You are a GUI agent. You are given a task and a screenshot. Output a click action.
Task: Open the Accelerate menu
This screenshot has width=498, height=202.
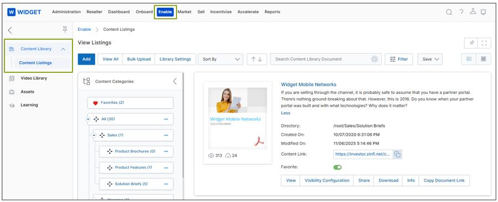point(248,12)
